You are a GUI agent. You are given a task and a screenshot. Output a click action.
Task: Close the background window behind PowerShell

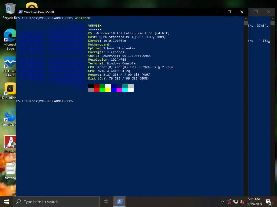coord(269,12)
